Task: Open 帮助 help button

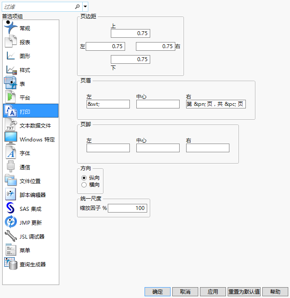Action: 275,292
